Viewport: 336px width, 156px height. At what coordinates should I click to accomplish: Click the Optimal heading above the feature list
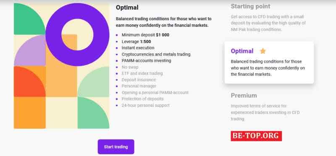pos(127,8)
